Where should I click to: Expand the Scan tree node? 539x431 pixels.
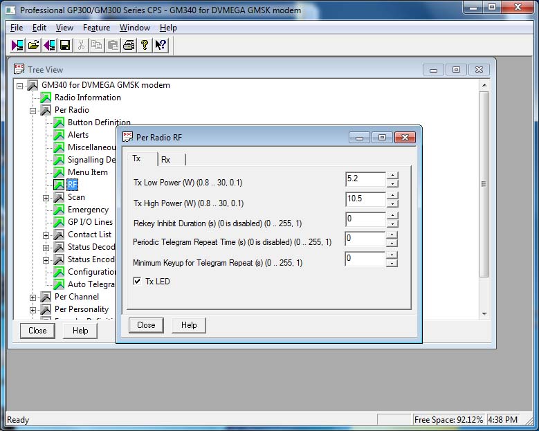point(46,198)
